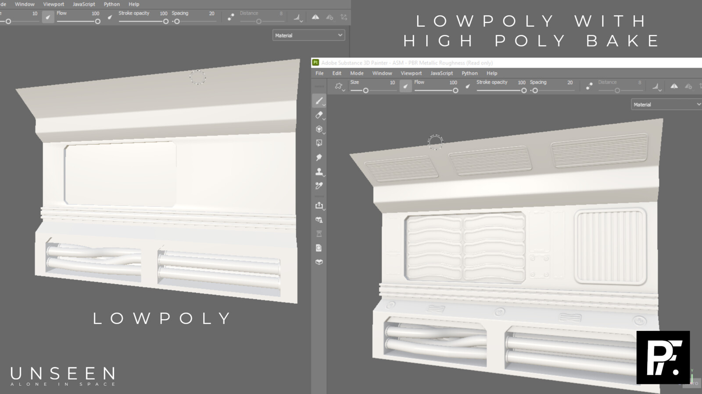Click the transform icon at left toolbar end

344,17
